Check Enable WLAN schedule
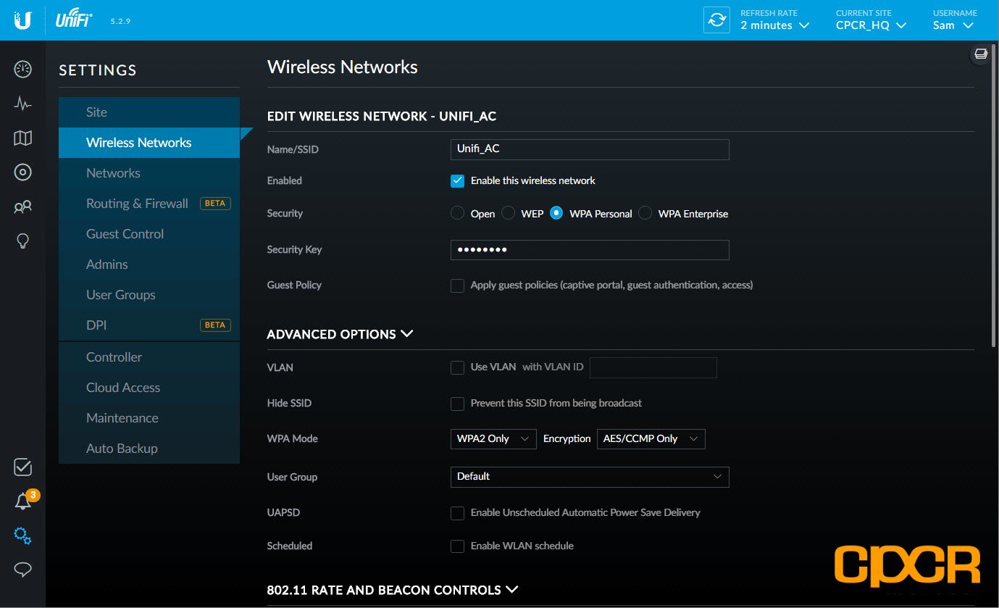 [x=457, y=546]
